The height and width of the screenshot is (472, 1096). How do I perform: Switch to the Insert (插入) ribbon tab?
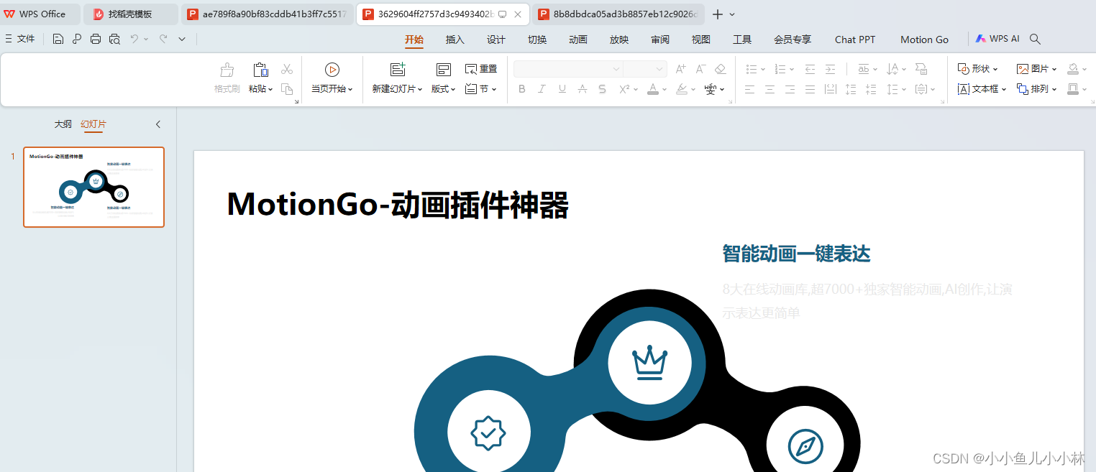(455, 40)
